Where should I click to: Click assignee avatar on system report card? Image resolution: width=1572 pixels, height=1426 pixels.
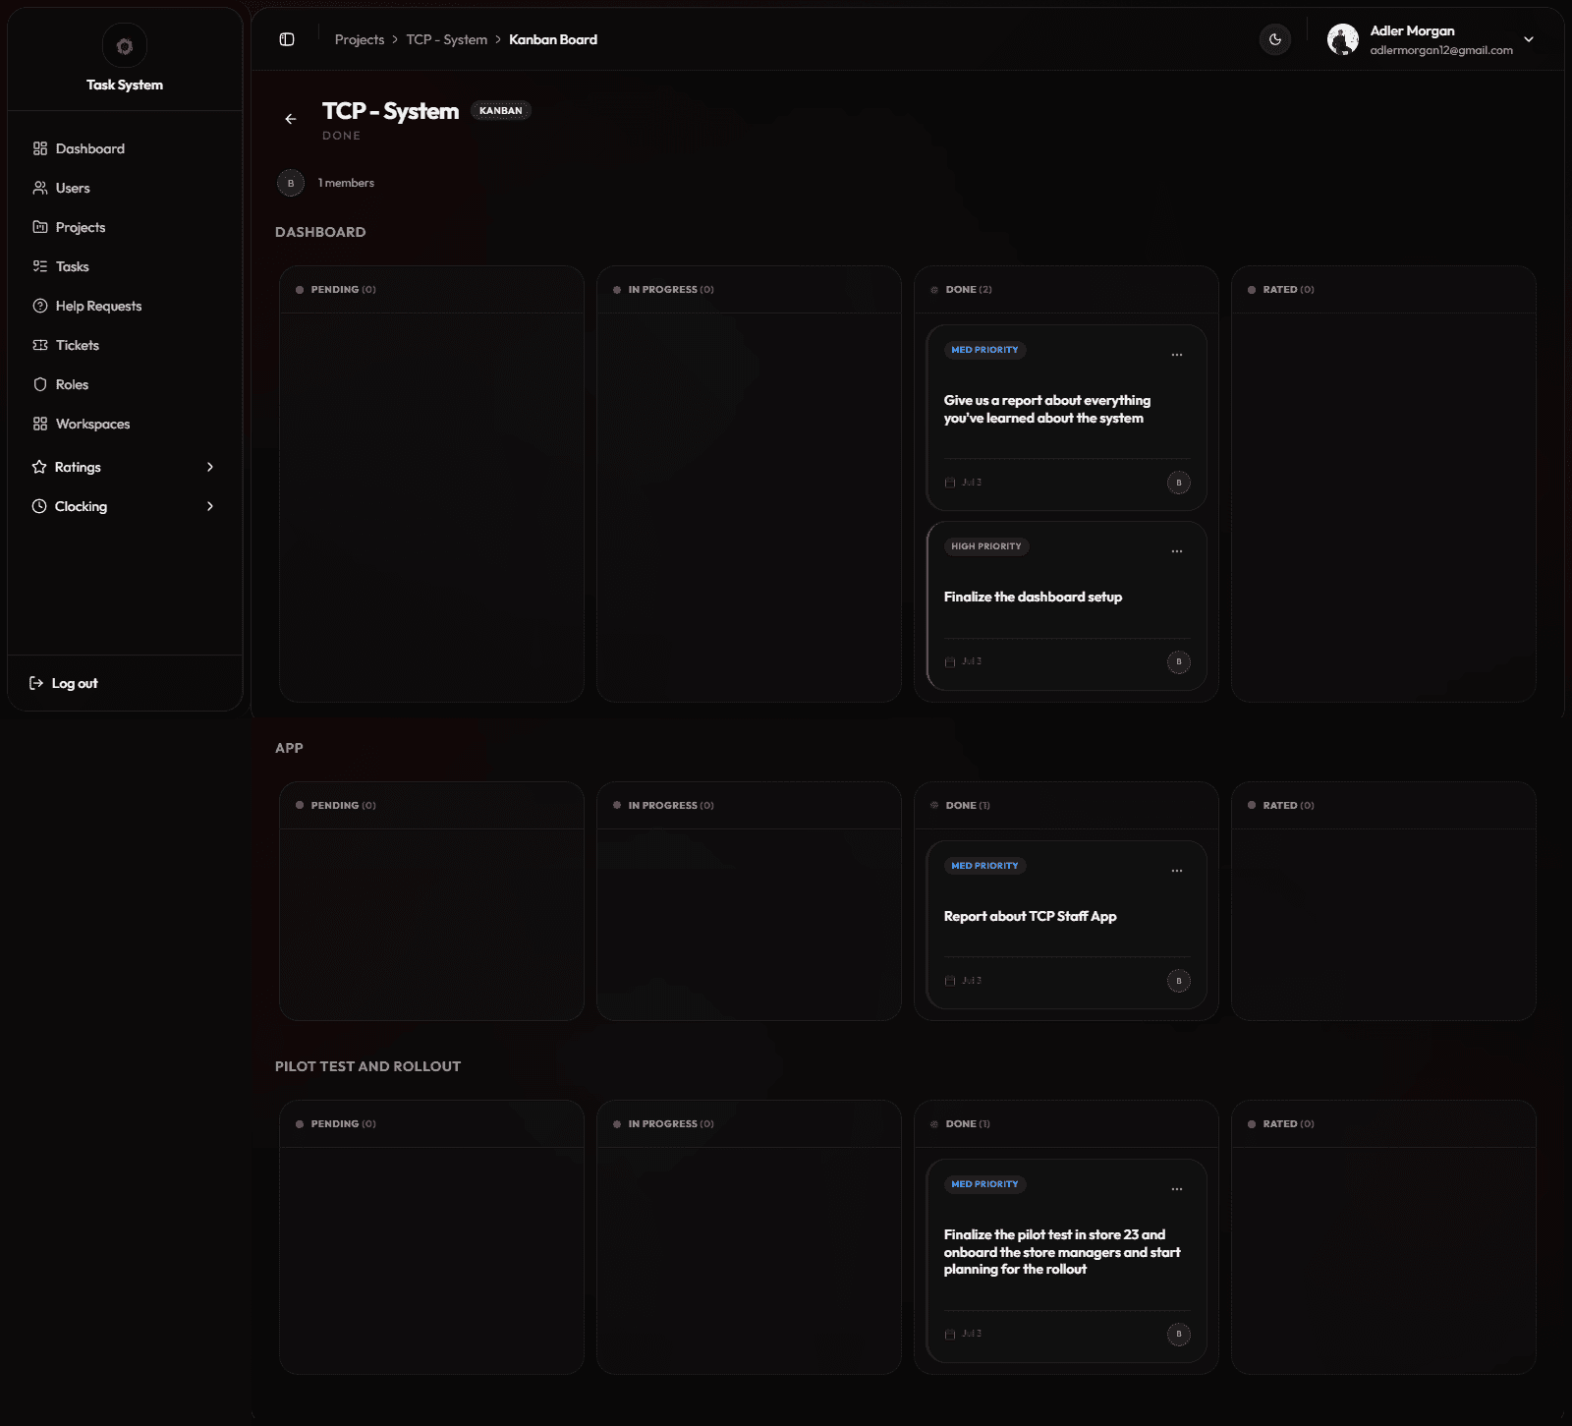[x=1179, y=483]
